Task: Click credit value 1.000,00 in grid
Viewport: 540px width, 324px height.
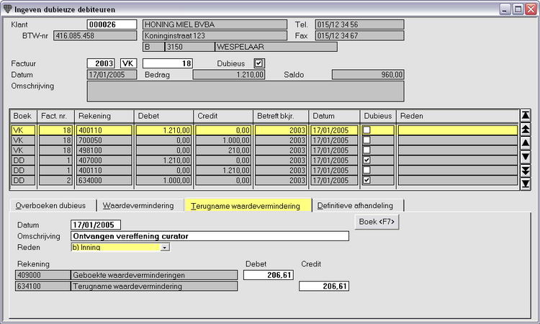Action: pos(223,140)
